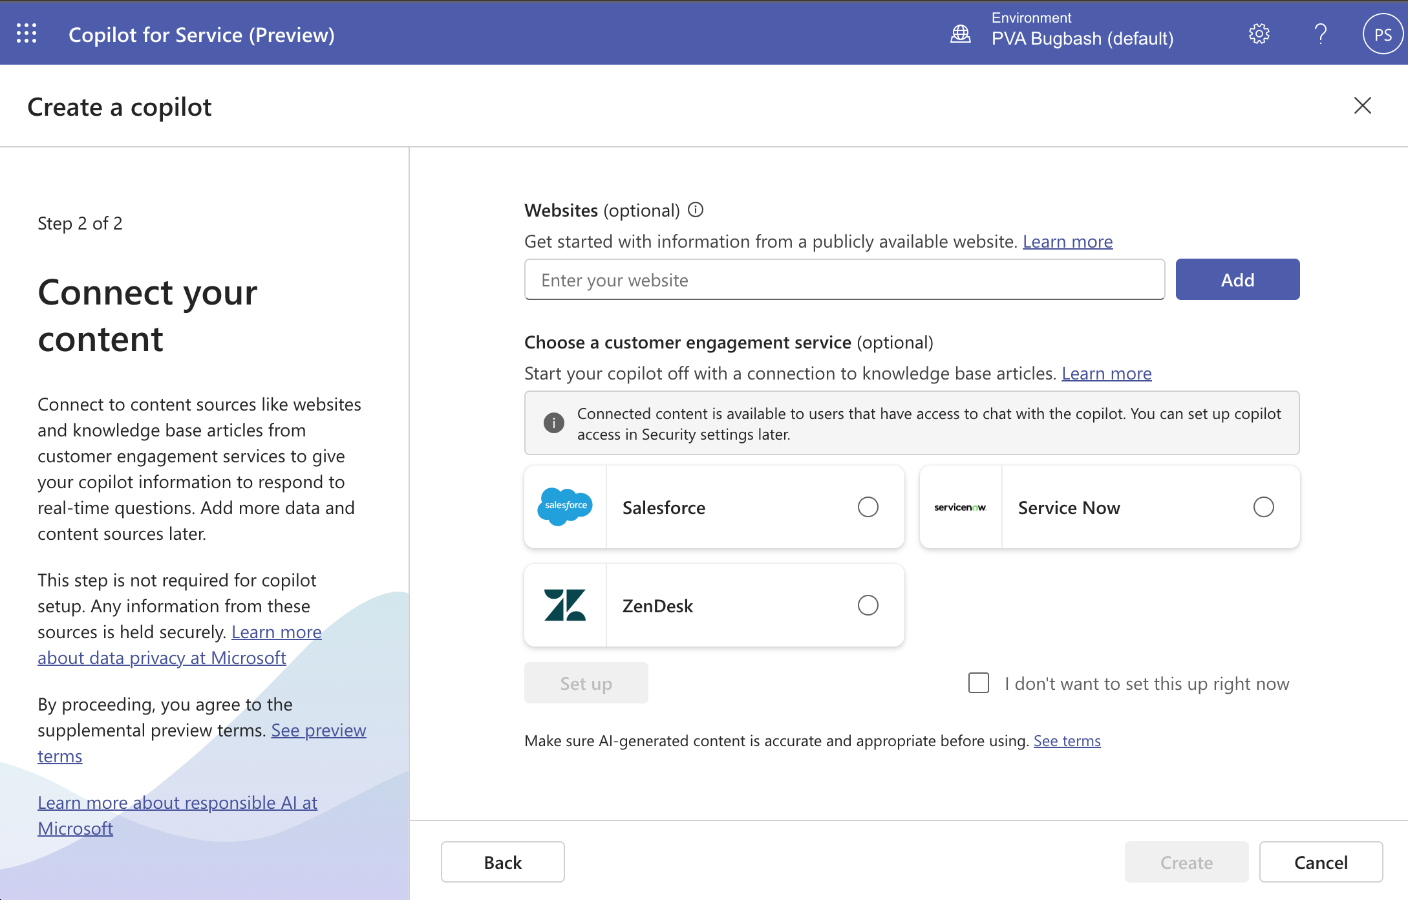This screenshot has height=900, width=1408.
Task: Check the I don't want to set this up checkbox
Action: click(x=976, y=683)
